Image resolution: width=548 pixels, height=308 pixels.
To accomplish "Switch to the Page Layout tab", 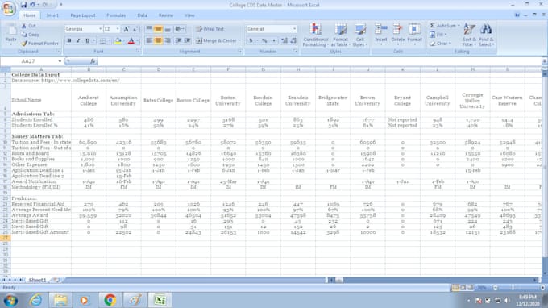I will (x=83, y=15).
